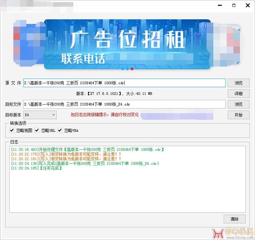
Task: Click the 任务完成 log line
Action: click(x=36, y=168)
